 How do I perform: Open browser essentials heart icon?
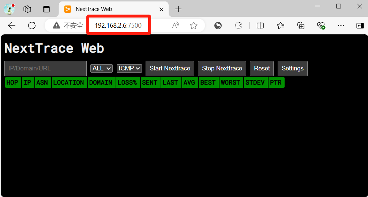(321, 26)
